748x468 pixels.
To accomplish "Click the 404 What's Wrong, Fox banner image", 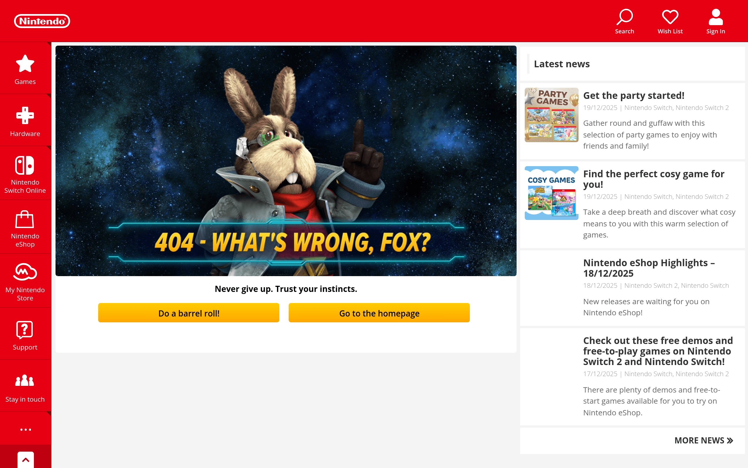I will 286,161.
